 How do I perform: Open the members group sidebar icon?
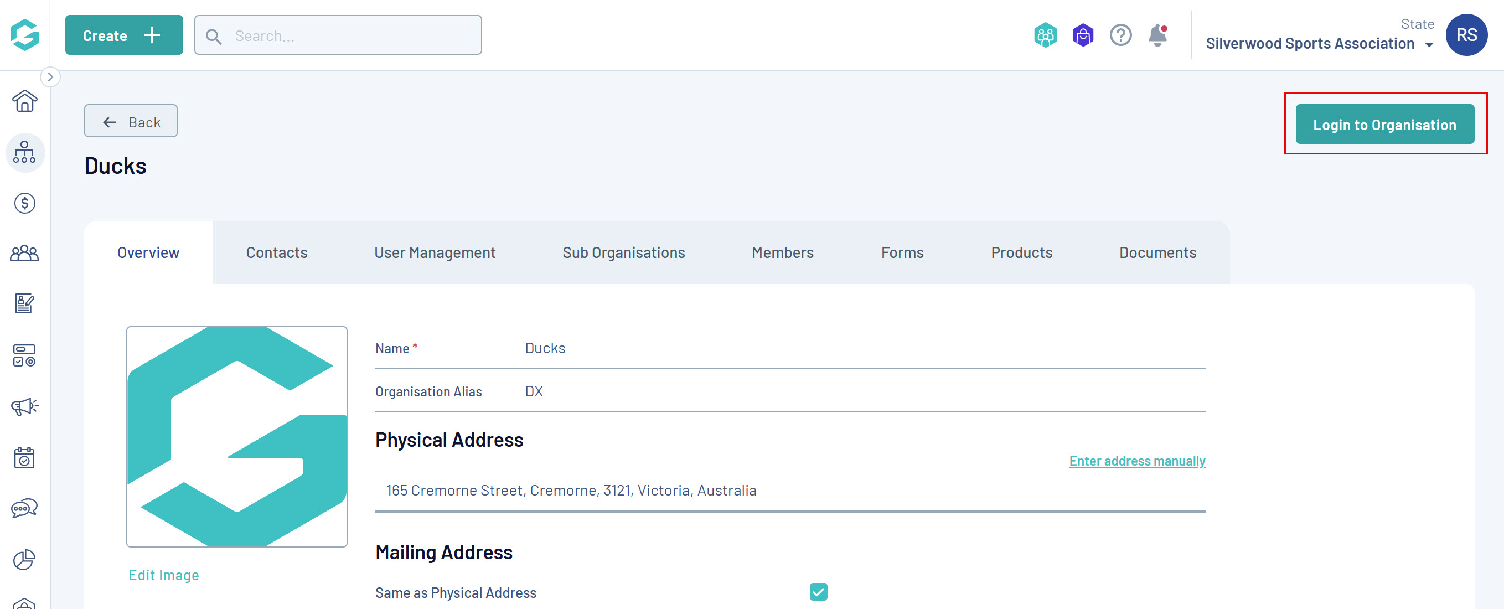[x=24, y=254]
